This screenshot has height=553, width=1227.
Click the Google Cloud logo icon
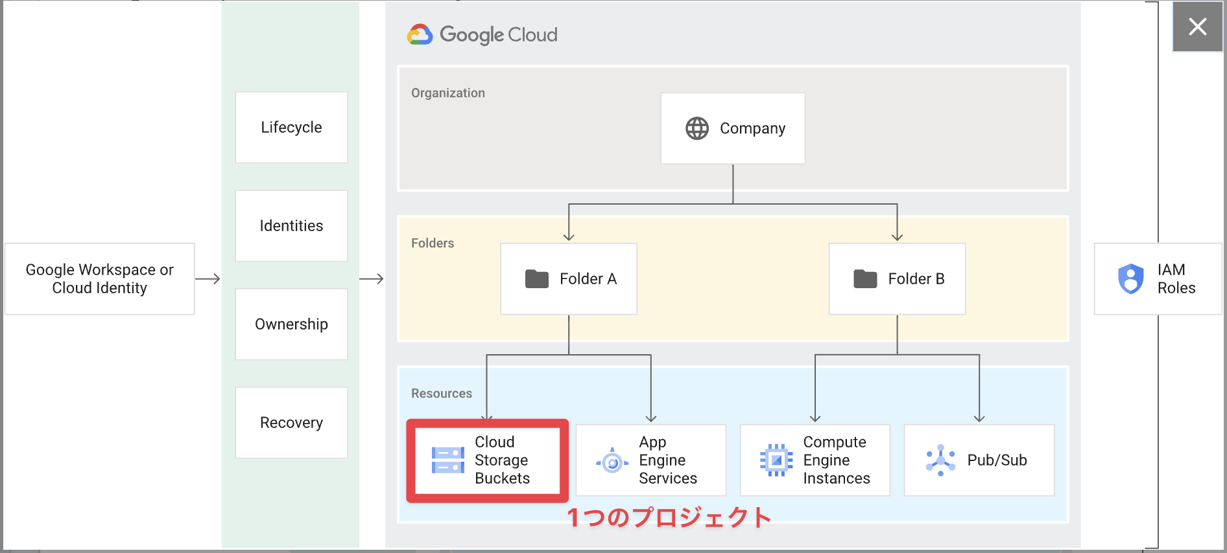pos(420,34)
